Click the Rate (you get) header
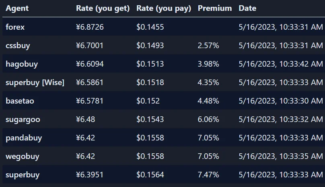This screenshot has height=187, width=325. (103, 8)
